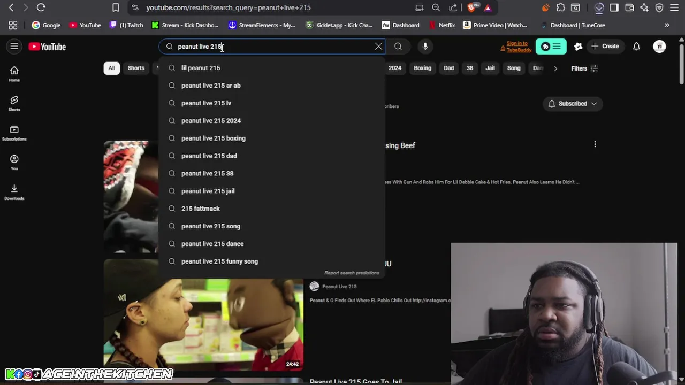Go back in browser history

[11, 7]
